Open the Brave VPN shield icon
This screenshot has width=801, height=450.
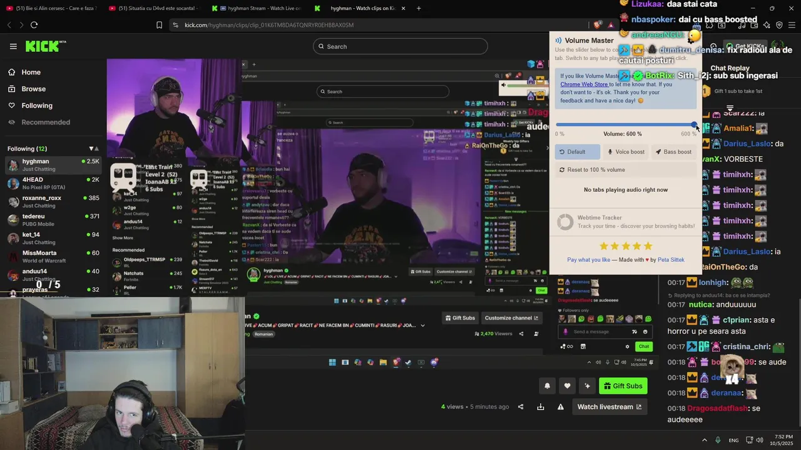(x=779, y=25)
